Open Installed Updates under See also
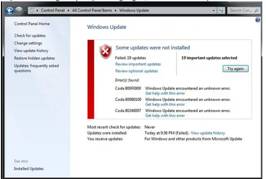Screen dimensions: 266x179 (29, 169)
